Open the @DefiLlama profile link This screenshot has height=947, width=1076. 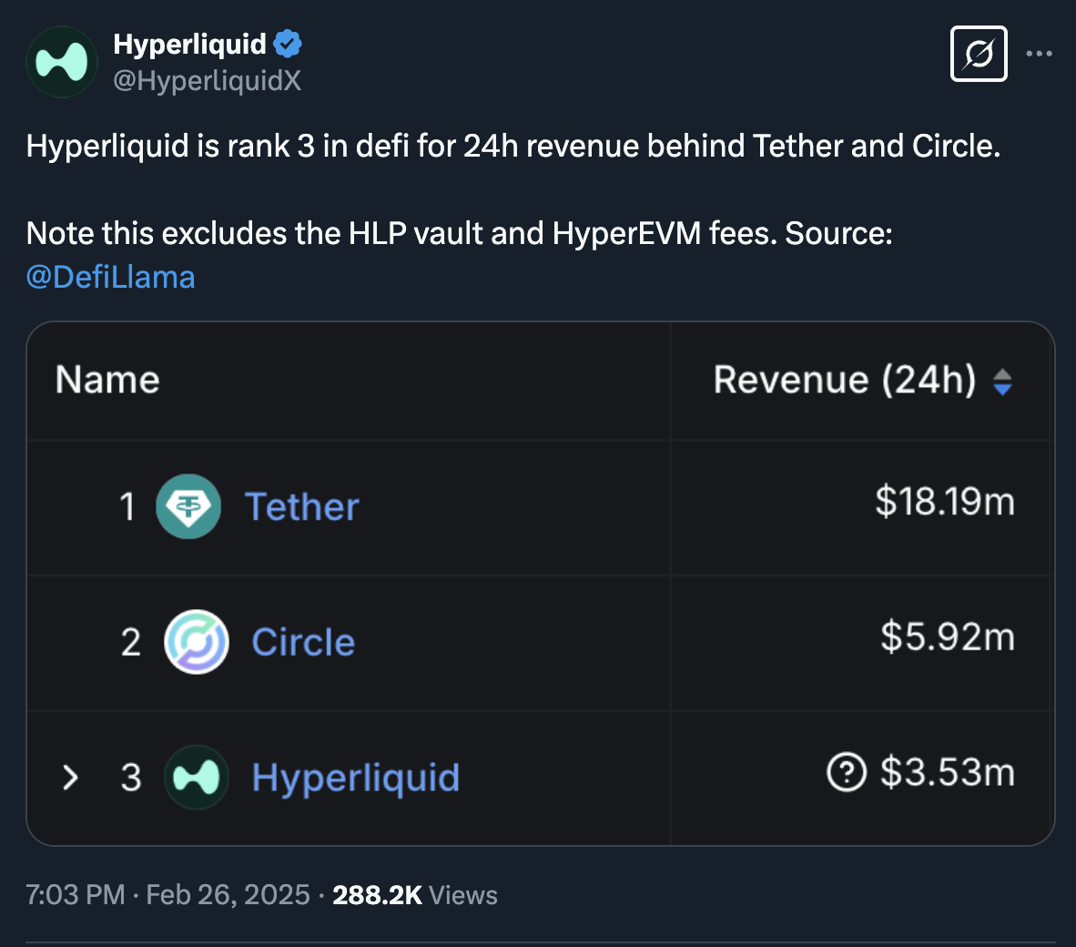click(111, 276)
